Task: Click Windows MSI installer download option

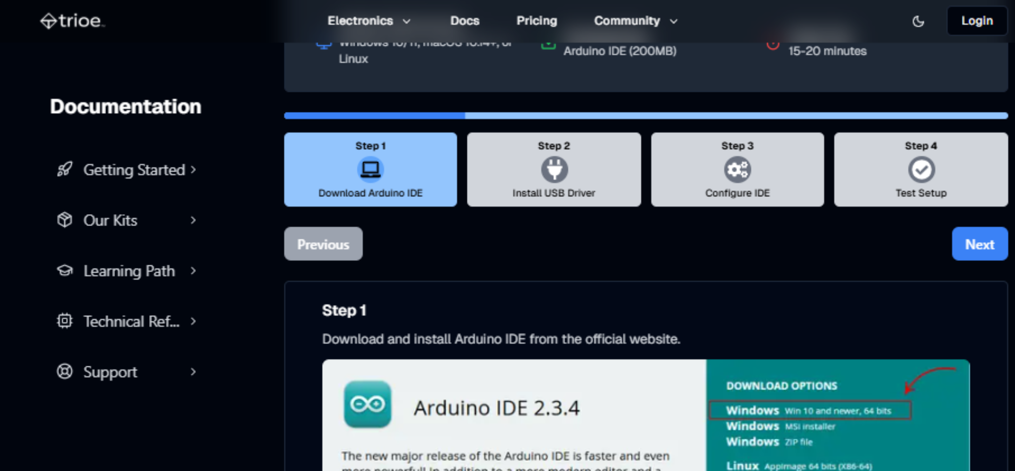Action: [781, 426]
